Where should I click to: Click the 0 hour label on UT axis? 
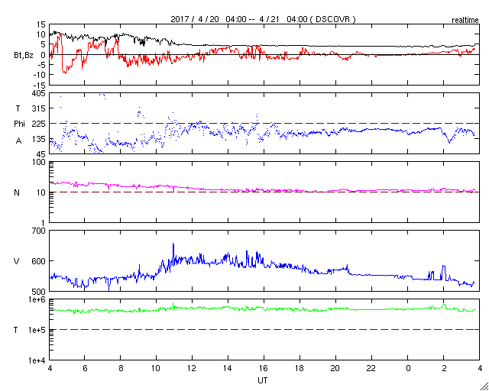[407, 368]
